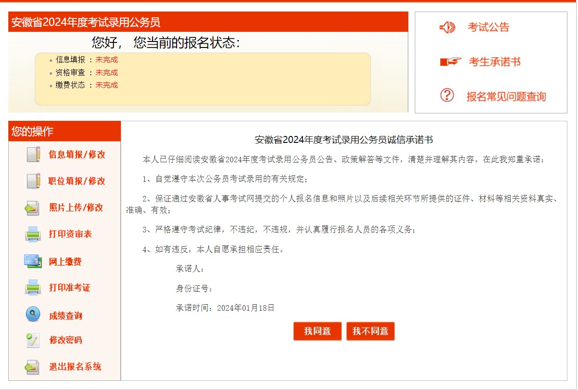Click the question mark icon for 报名常见问题查询
The height and width of the screenshot is (390, 578).
[x=447, y=95]
